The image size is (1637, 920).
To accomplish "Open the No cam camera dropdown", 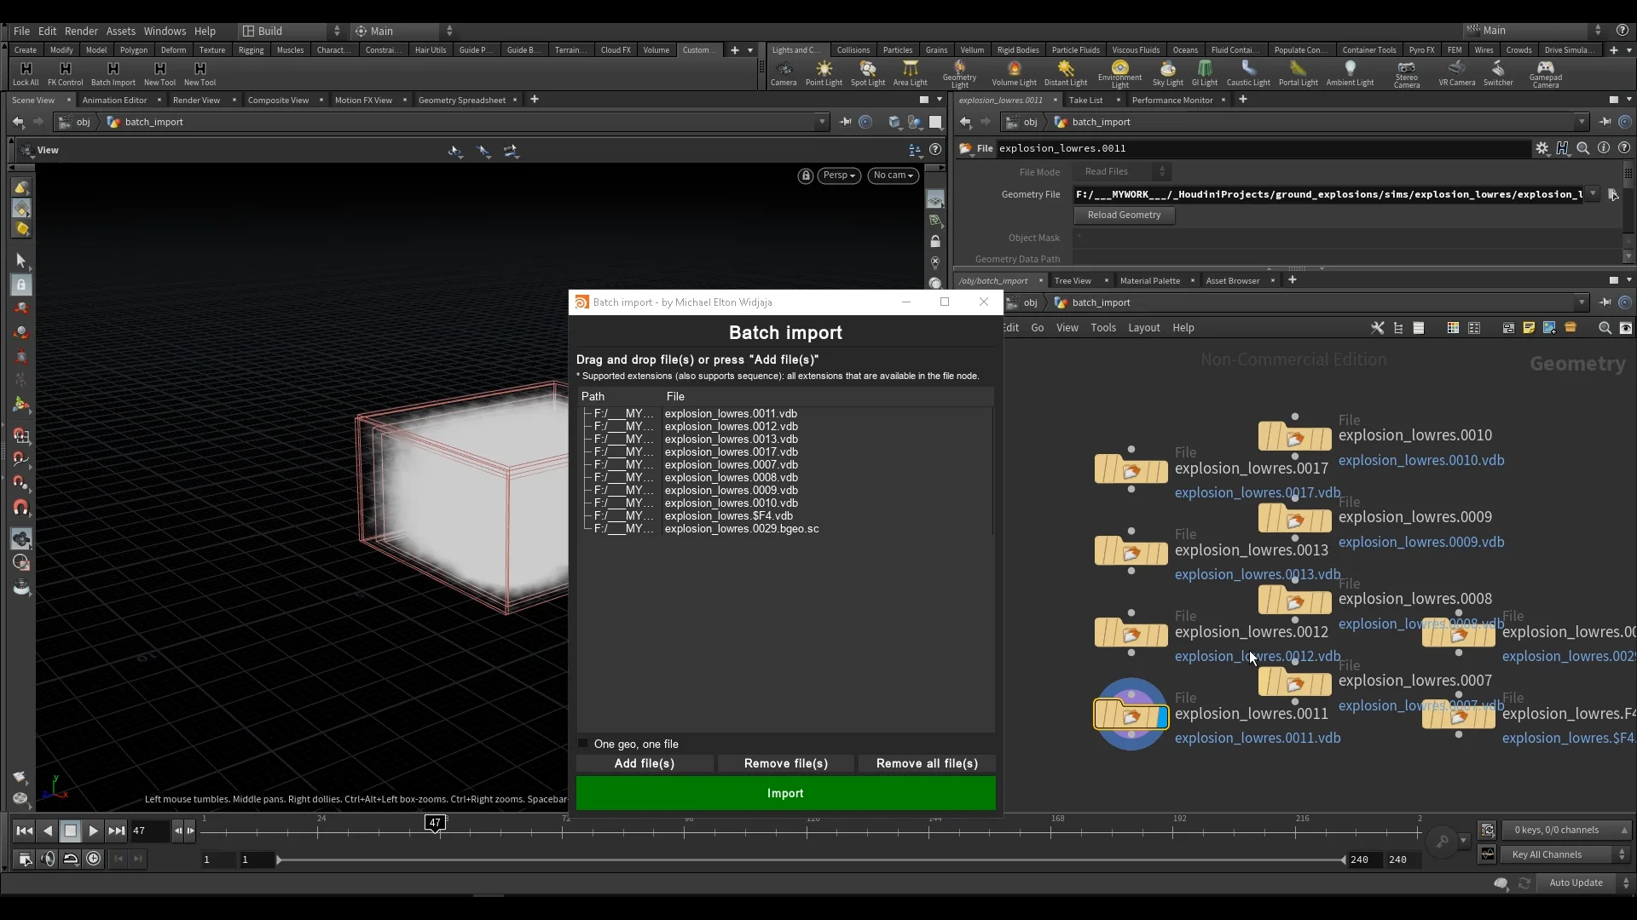I will pos(893,175).
